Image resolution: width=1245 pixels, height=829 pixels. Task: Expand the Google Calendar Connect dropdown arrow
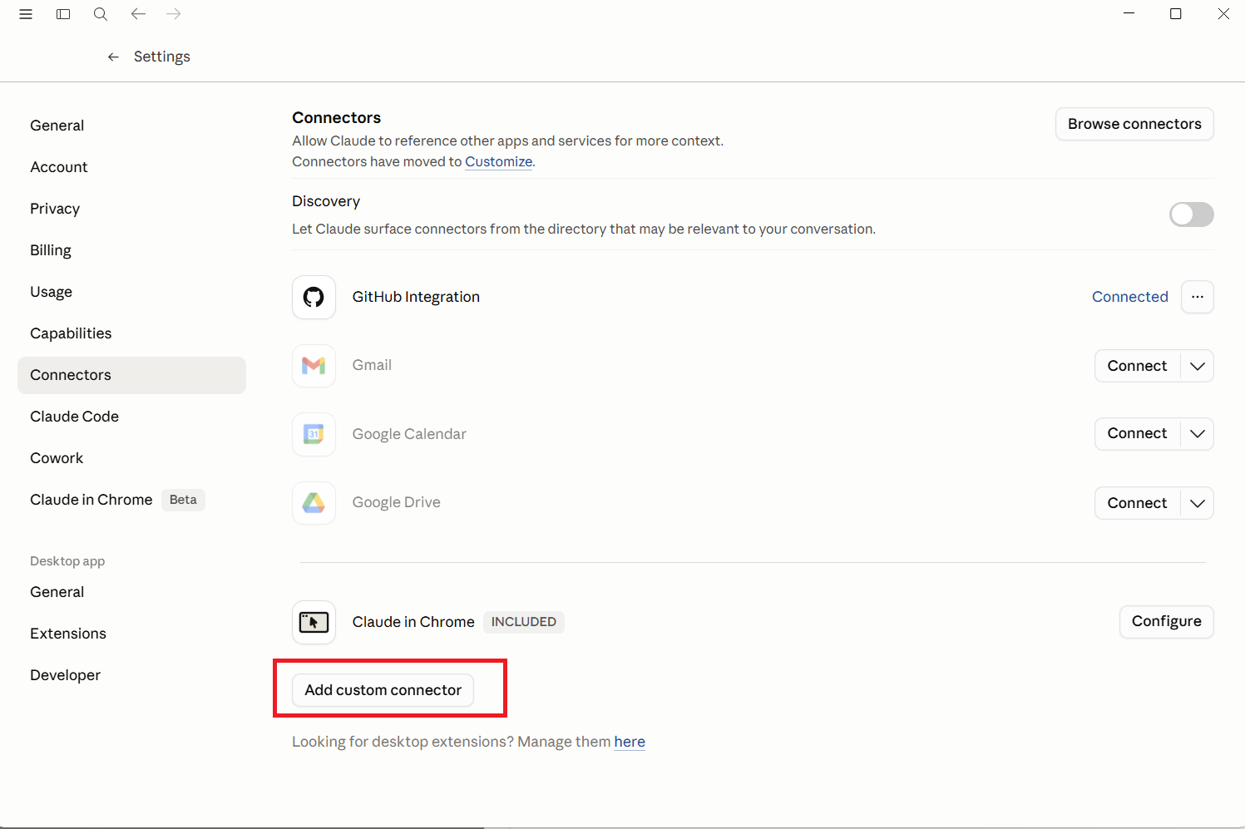click(1198, 434)
